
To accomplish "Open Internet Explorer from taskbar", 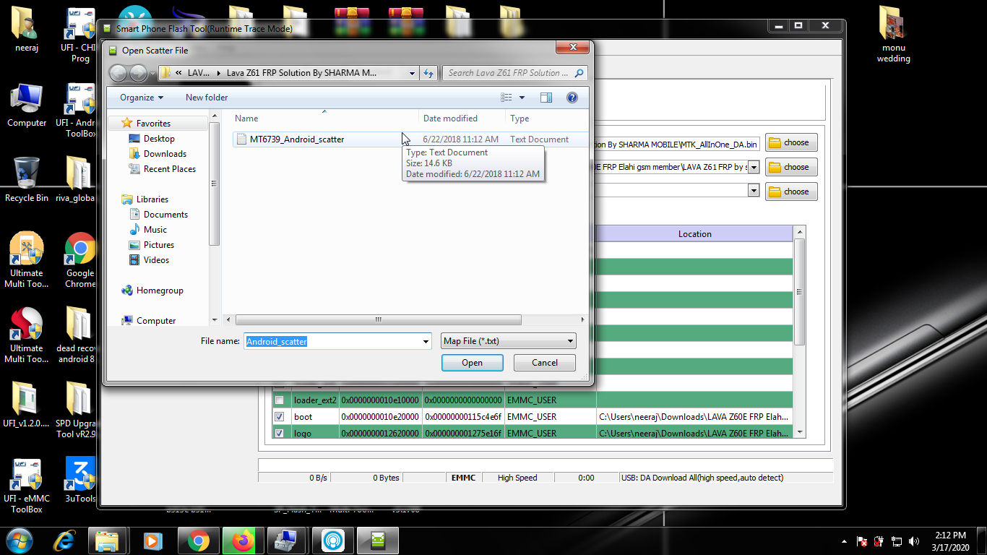I will [x=66, y=541].
